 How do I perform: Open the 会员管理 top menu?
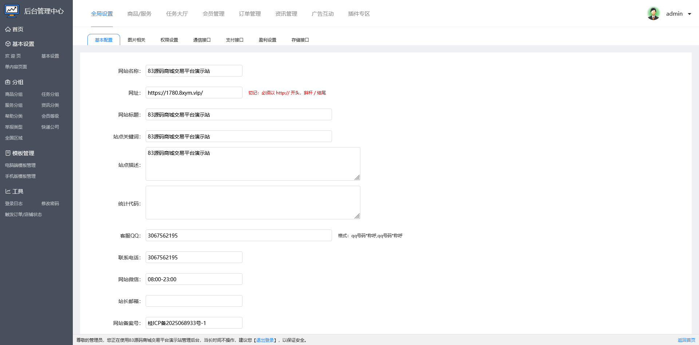[213, 14]
